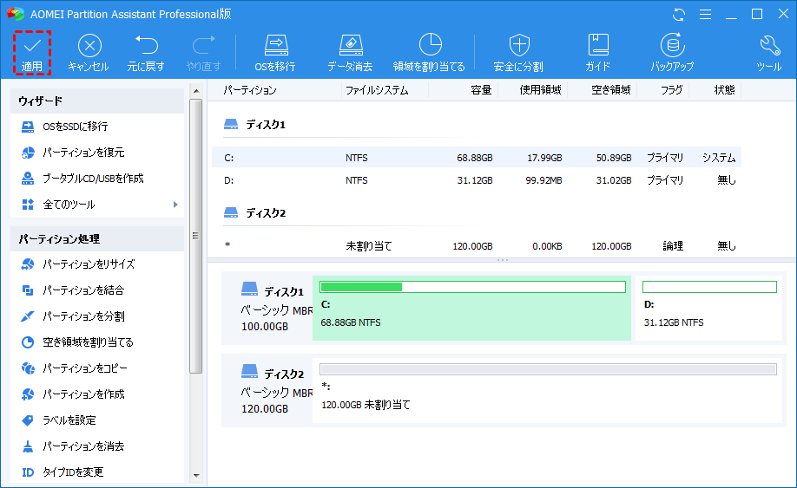Choose パーティションをコピー operation
Viewport: 797px width, 488px height.
pyautogui.click(x=74, y=368)
